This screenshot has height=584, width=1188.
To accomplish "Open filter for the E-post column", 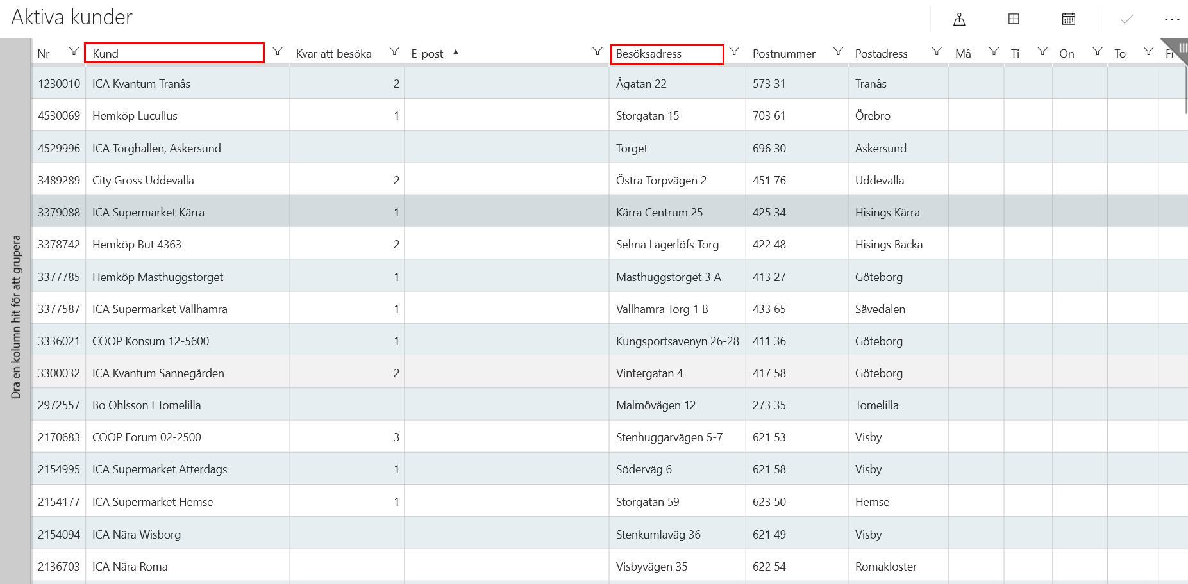I will click(x=597, y=51).
